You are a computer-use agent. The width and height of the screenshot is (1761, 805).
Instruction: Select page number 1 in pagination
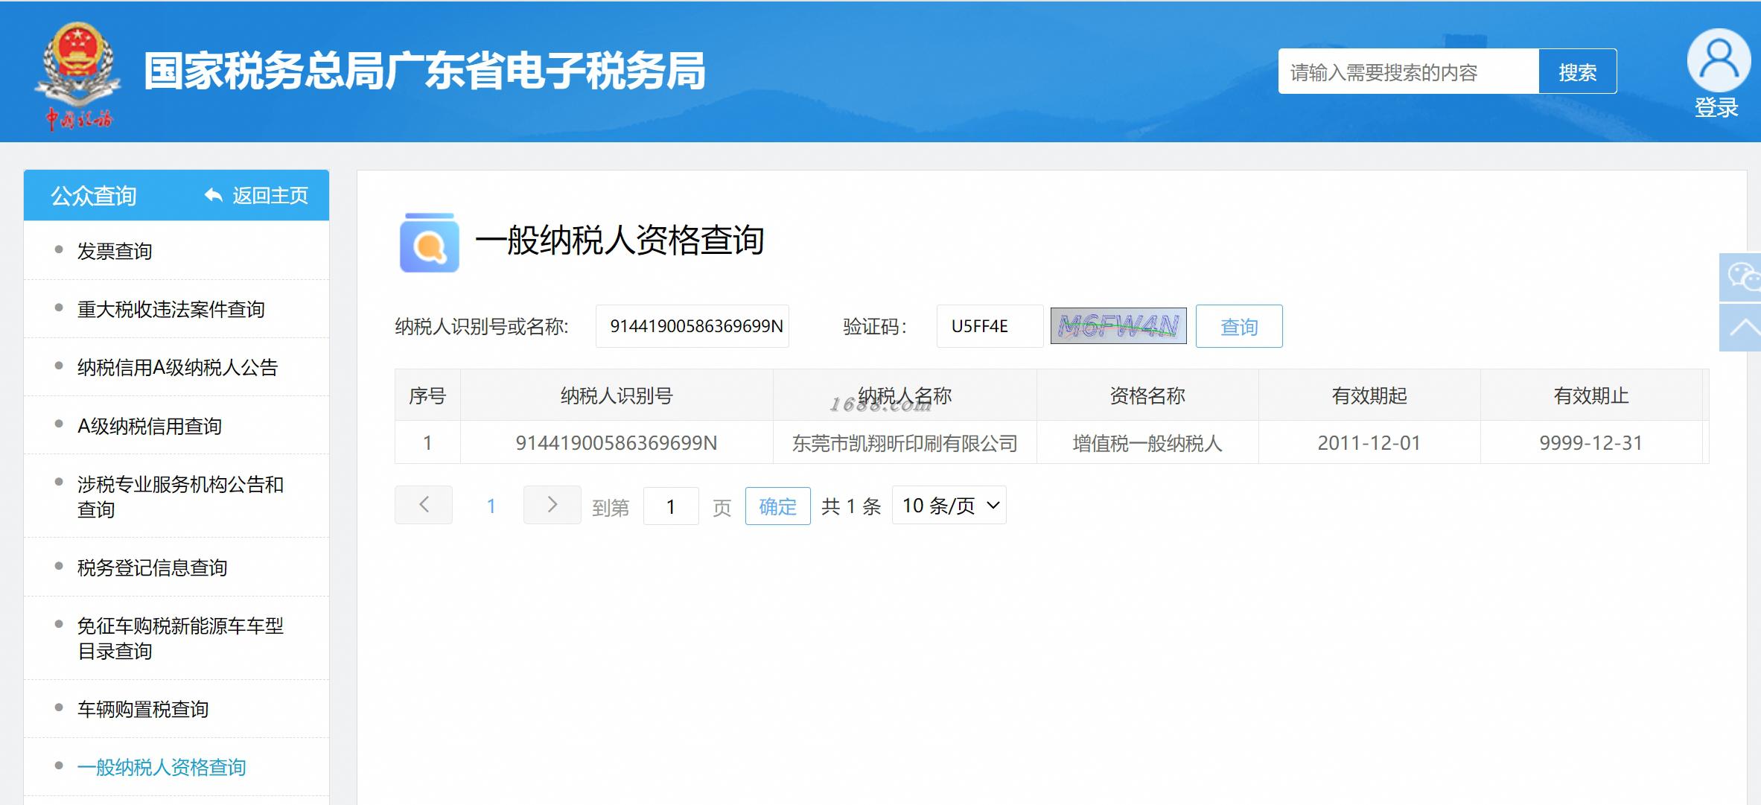point(491,506)
